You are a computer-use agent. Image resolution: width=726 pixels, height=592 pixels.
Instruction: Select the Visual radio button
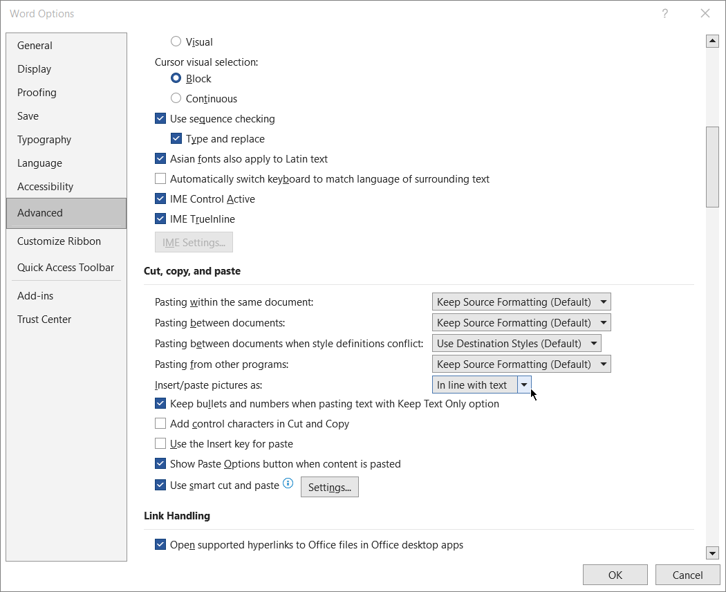[176, 41]
